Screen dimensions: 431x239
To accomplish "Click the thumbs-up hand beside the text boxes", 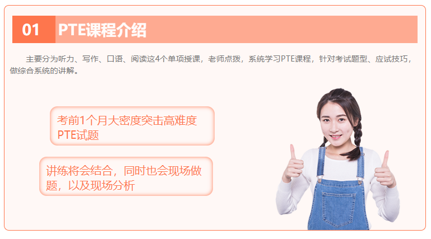I will click(294, 165).
